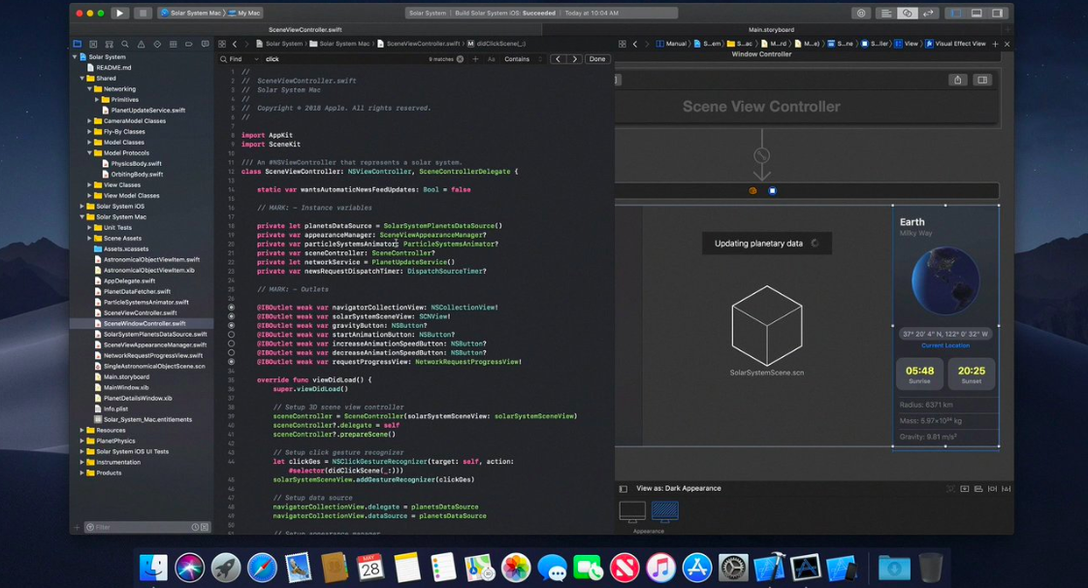Click the navigatorCollectionView outlet connection circle
The image size is (1088, 588).
[231, 307]
